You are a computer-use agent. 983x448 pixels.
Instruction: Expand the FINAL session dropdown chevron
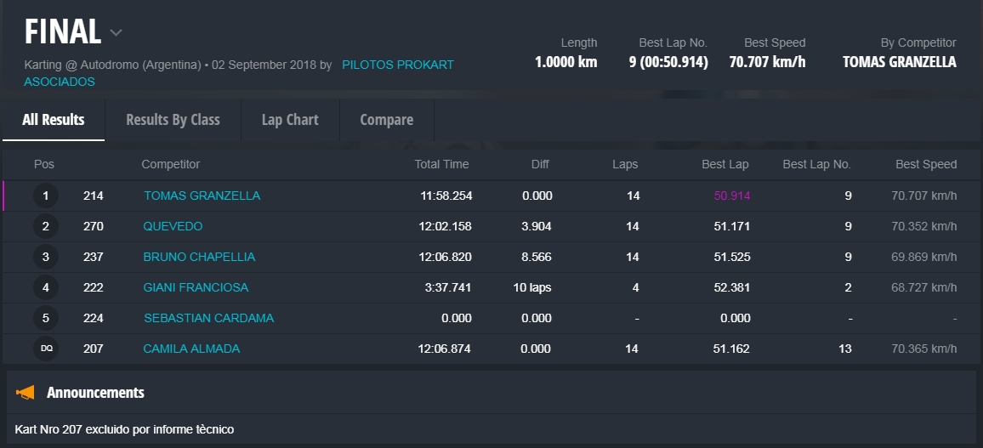[116, 33]
